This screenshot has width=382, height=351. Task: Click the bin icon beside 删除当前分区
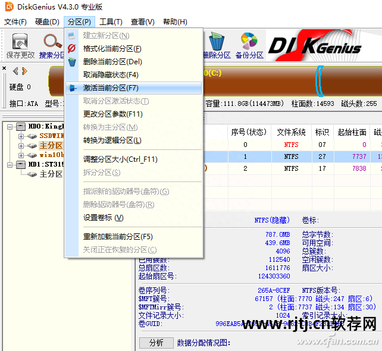72,62
